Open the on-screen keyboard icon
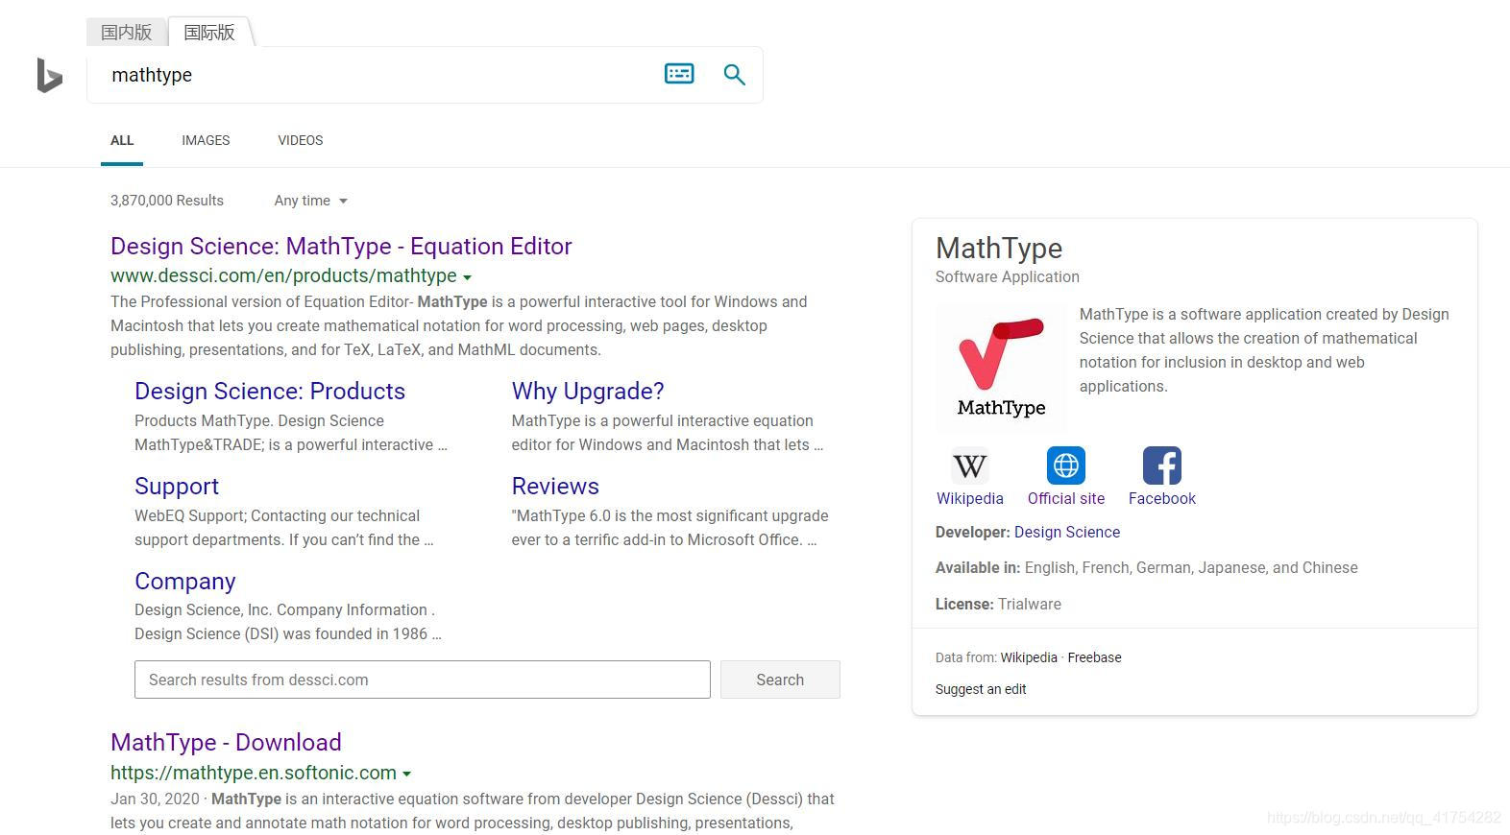This screenshot has width=1510, height=835. point(679,74)
